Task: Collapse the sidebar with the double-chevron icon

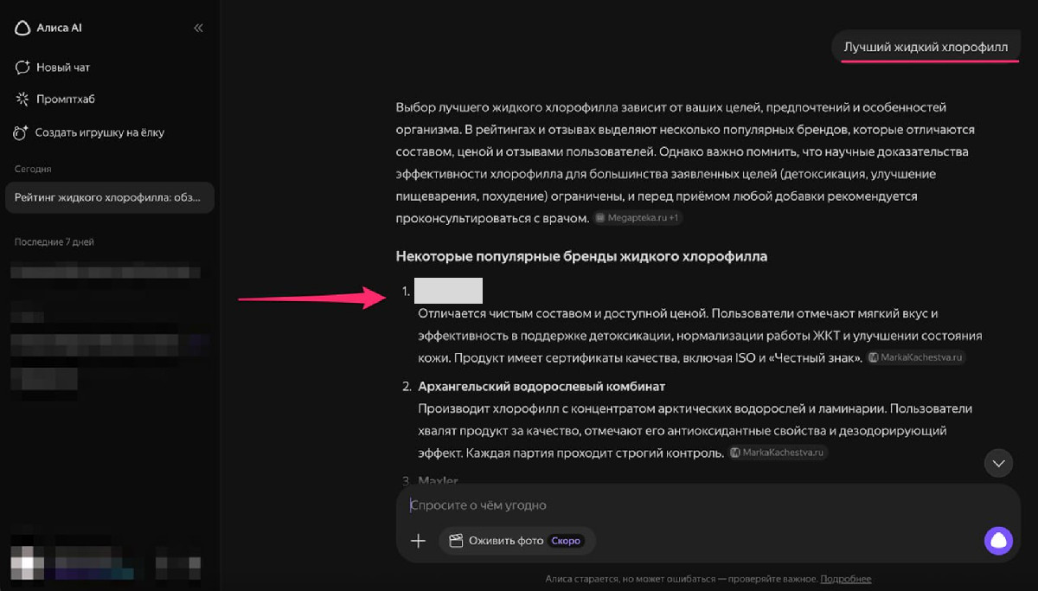Action: (x=198, y=28)
